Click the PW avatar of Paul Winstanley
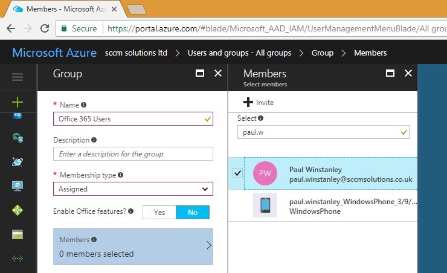The height and width of the screenshot is (273, 447). (265, 173)
